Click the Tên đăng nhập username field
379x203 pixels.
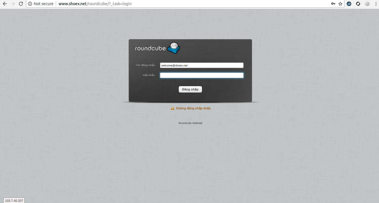pyautogui.click(x=202, y=65)
